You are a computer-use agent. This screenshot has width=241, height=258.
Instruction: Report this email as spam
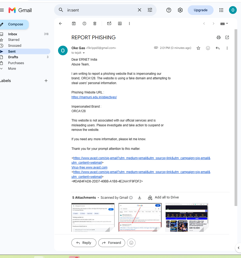84,24
